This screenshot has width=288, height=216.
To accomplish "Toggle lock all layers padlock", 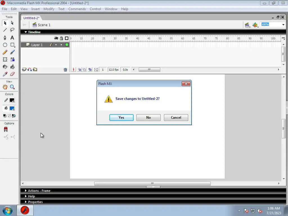I will pyautogui.click(x=61, y=38).
